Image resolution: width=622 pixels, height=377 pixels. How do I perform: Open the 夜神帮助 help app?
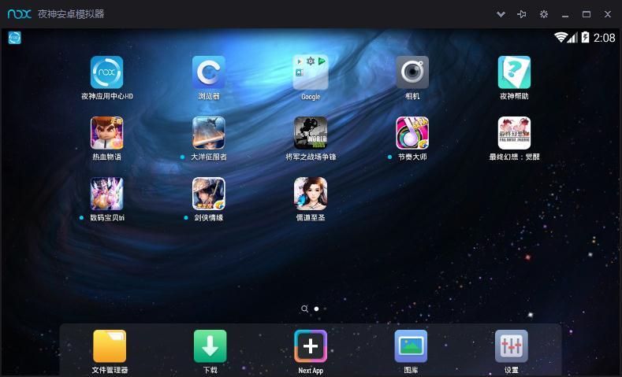coord(514,72)
